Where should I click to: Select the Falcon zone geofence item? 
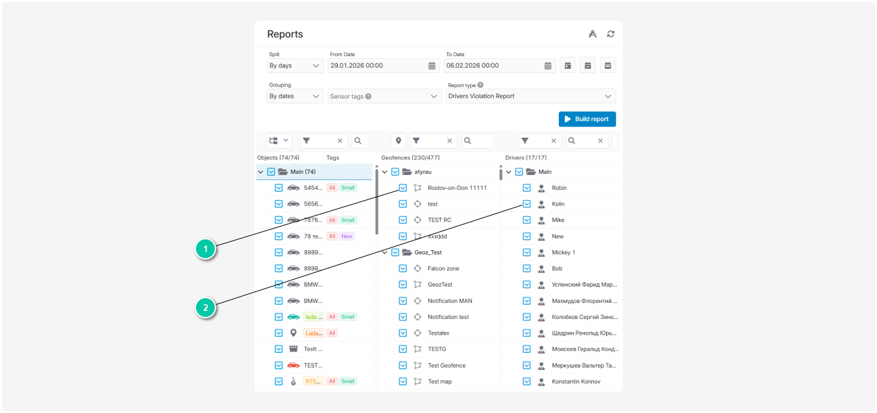pyautogui.click(x=443, y=268)
